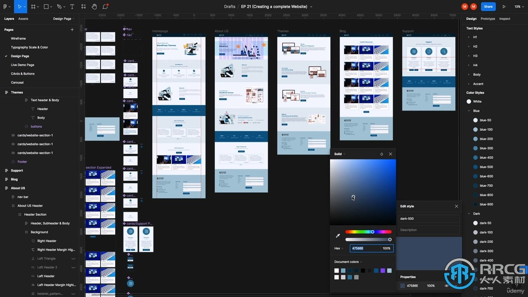Click the first user avatar M
This screenshot has height=297, width=528.
tap(465, 7)
